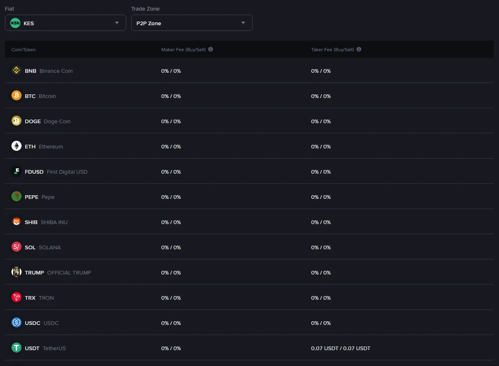Image resolution: width=499 pixels, height=366 pixels.
Task: Select the USDT TetherUS row label
Action: [45, 348]
